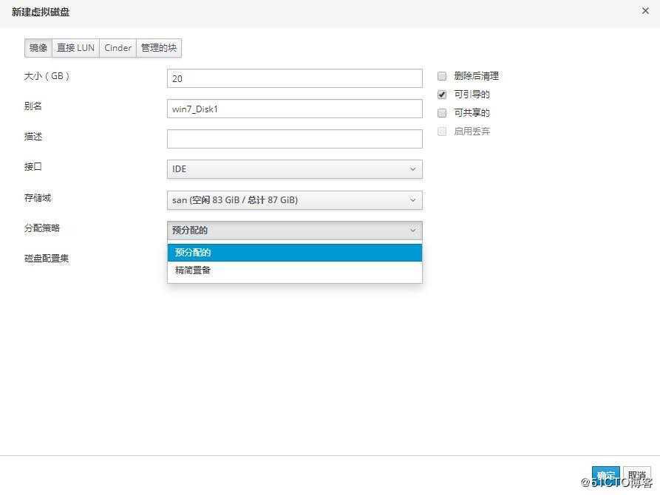The width and height of the screenshot is (660, 495).
Task: Click the 大小 (GB) label
Action: click(47, 76)
